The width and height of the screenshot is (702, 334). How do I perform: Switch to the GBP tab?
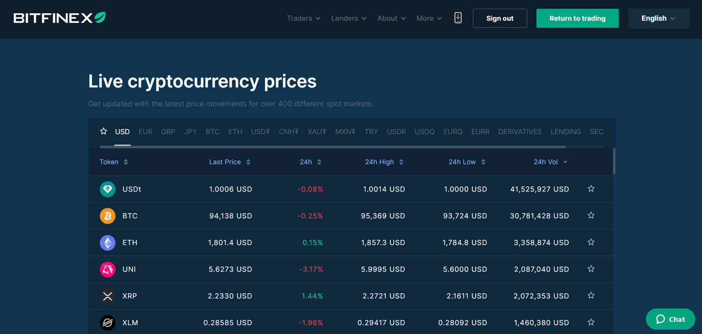point(168,131)
